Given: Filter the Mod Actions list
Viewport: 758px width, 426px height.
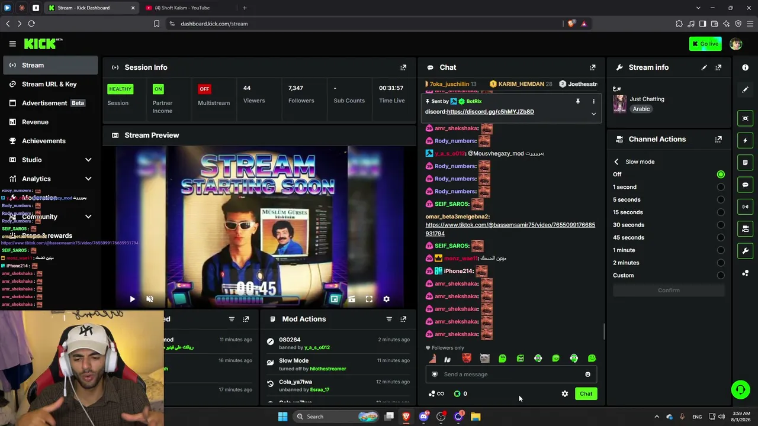Looking at the screenshot, I should pos(389,319).
